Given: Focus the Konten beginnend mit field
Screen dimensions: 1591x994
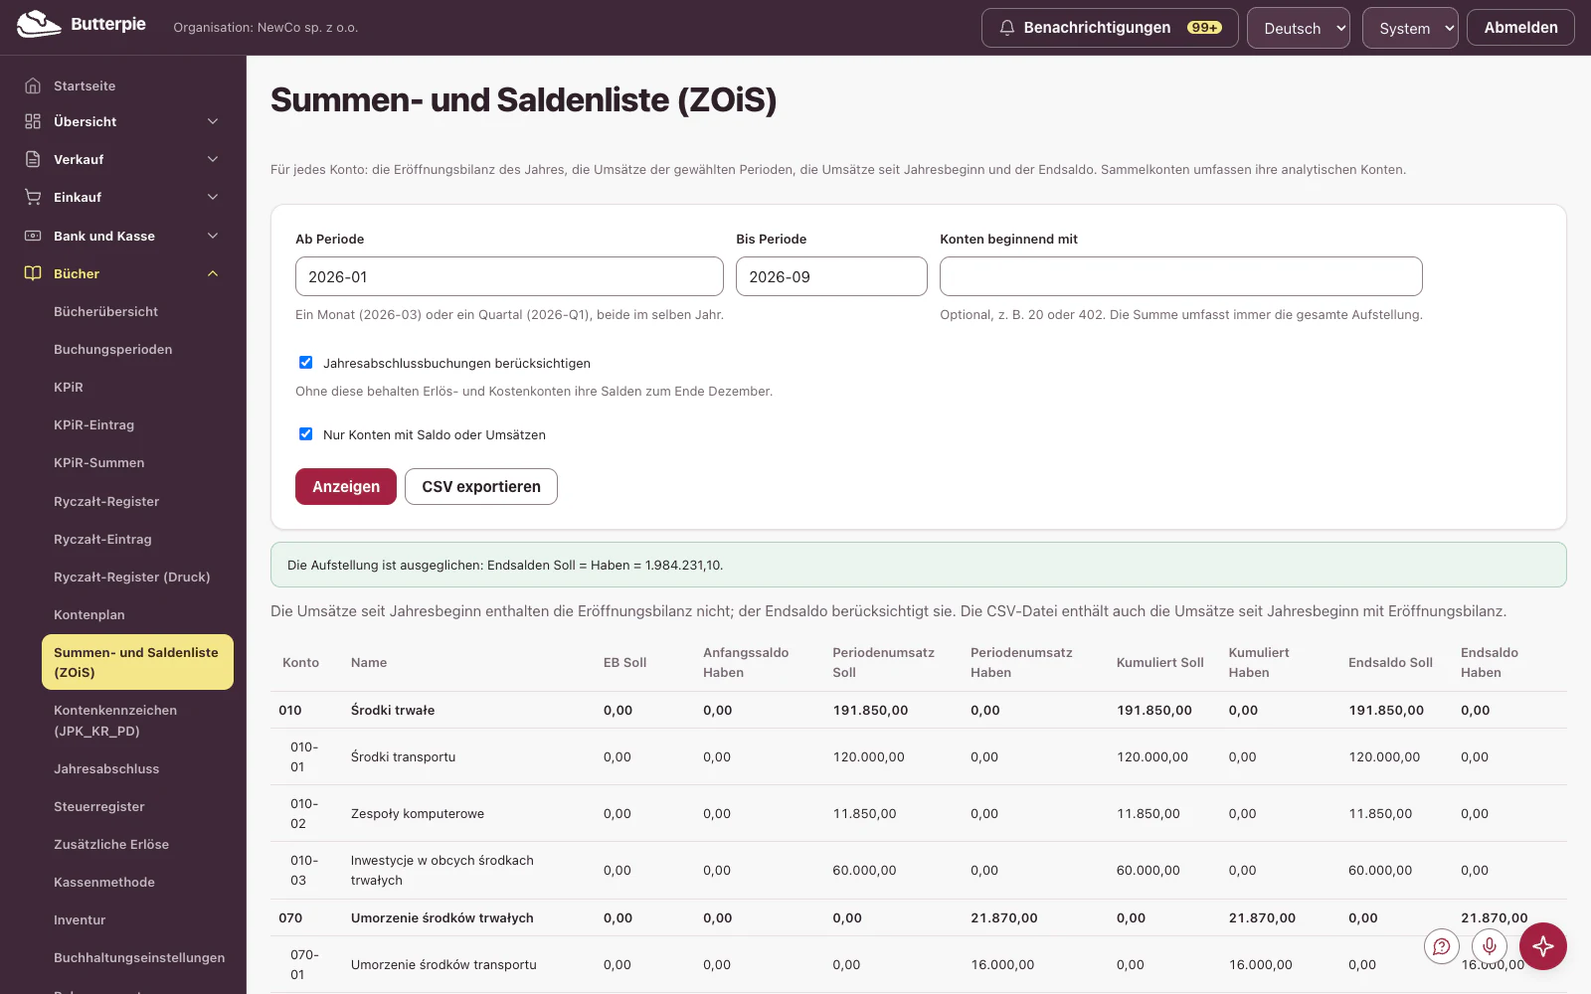Looking at the screenshot, I should tap(1181, 276).
